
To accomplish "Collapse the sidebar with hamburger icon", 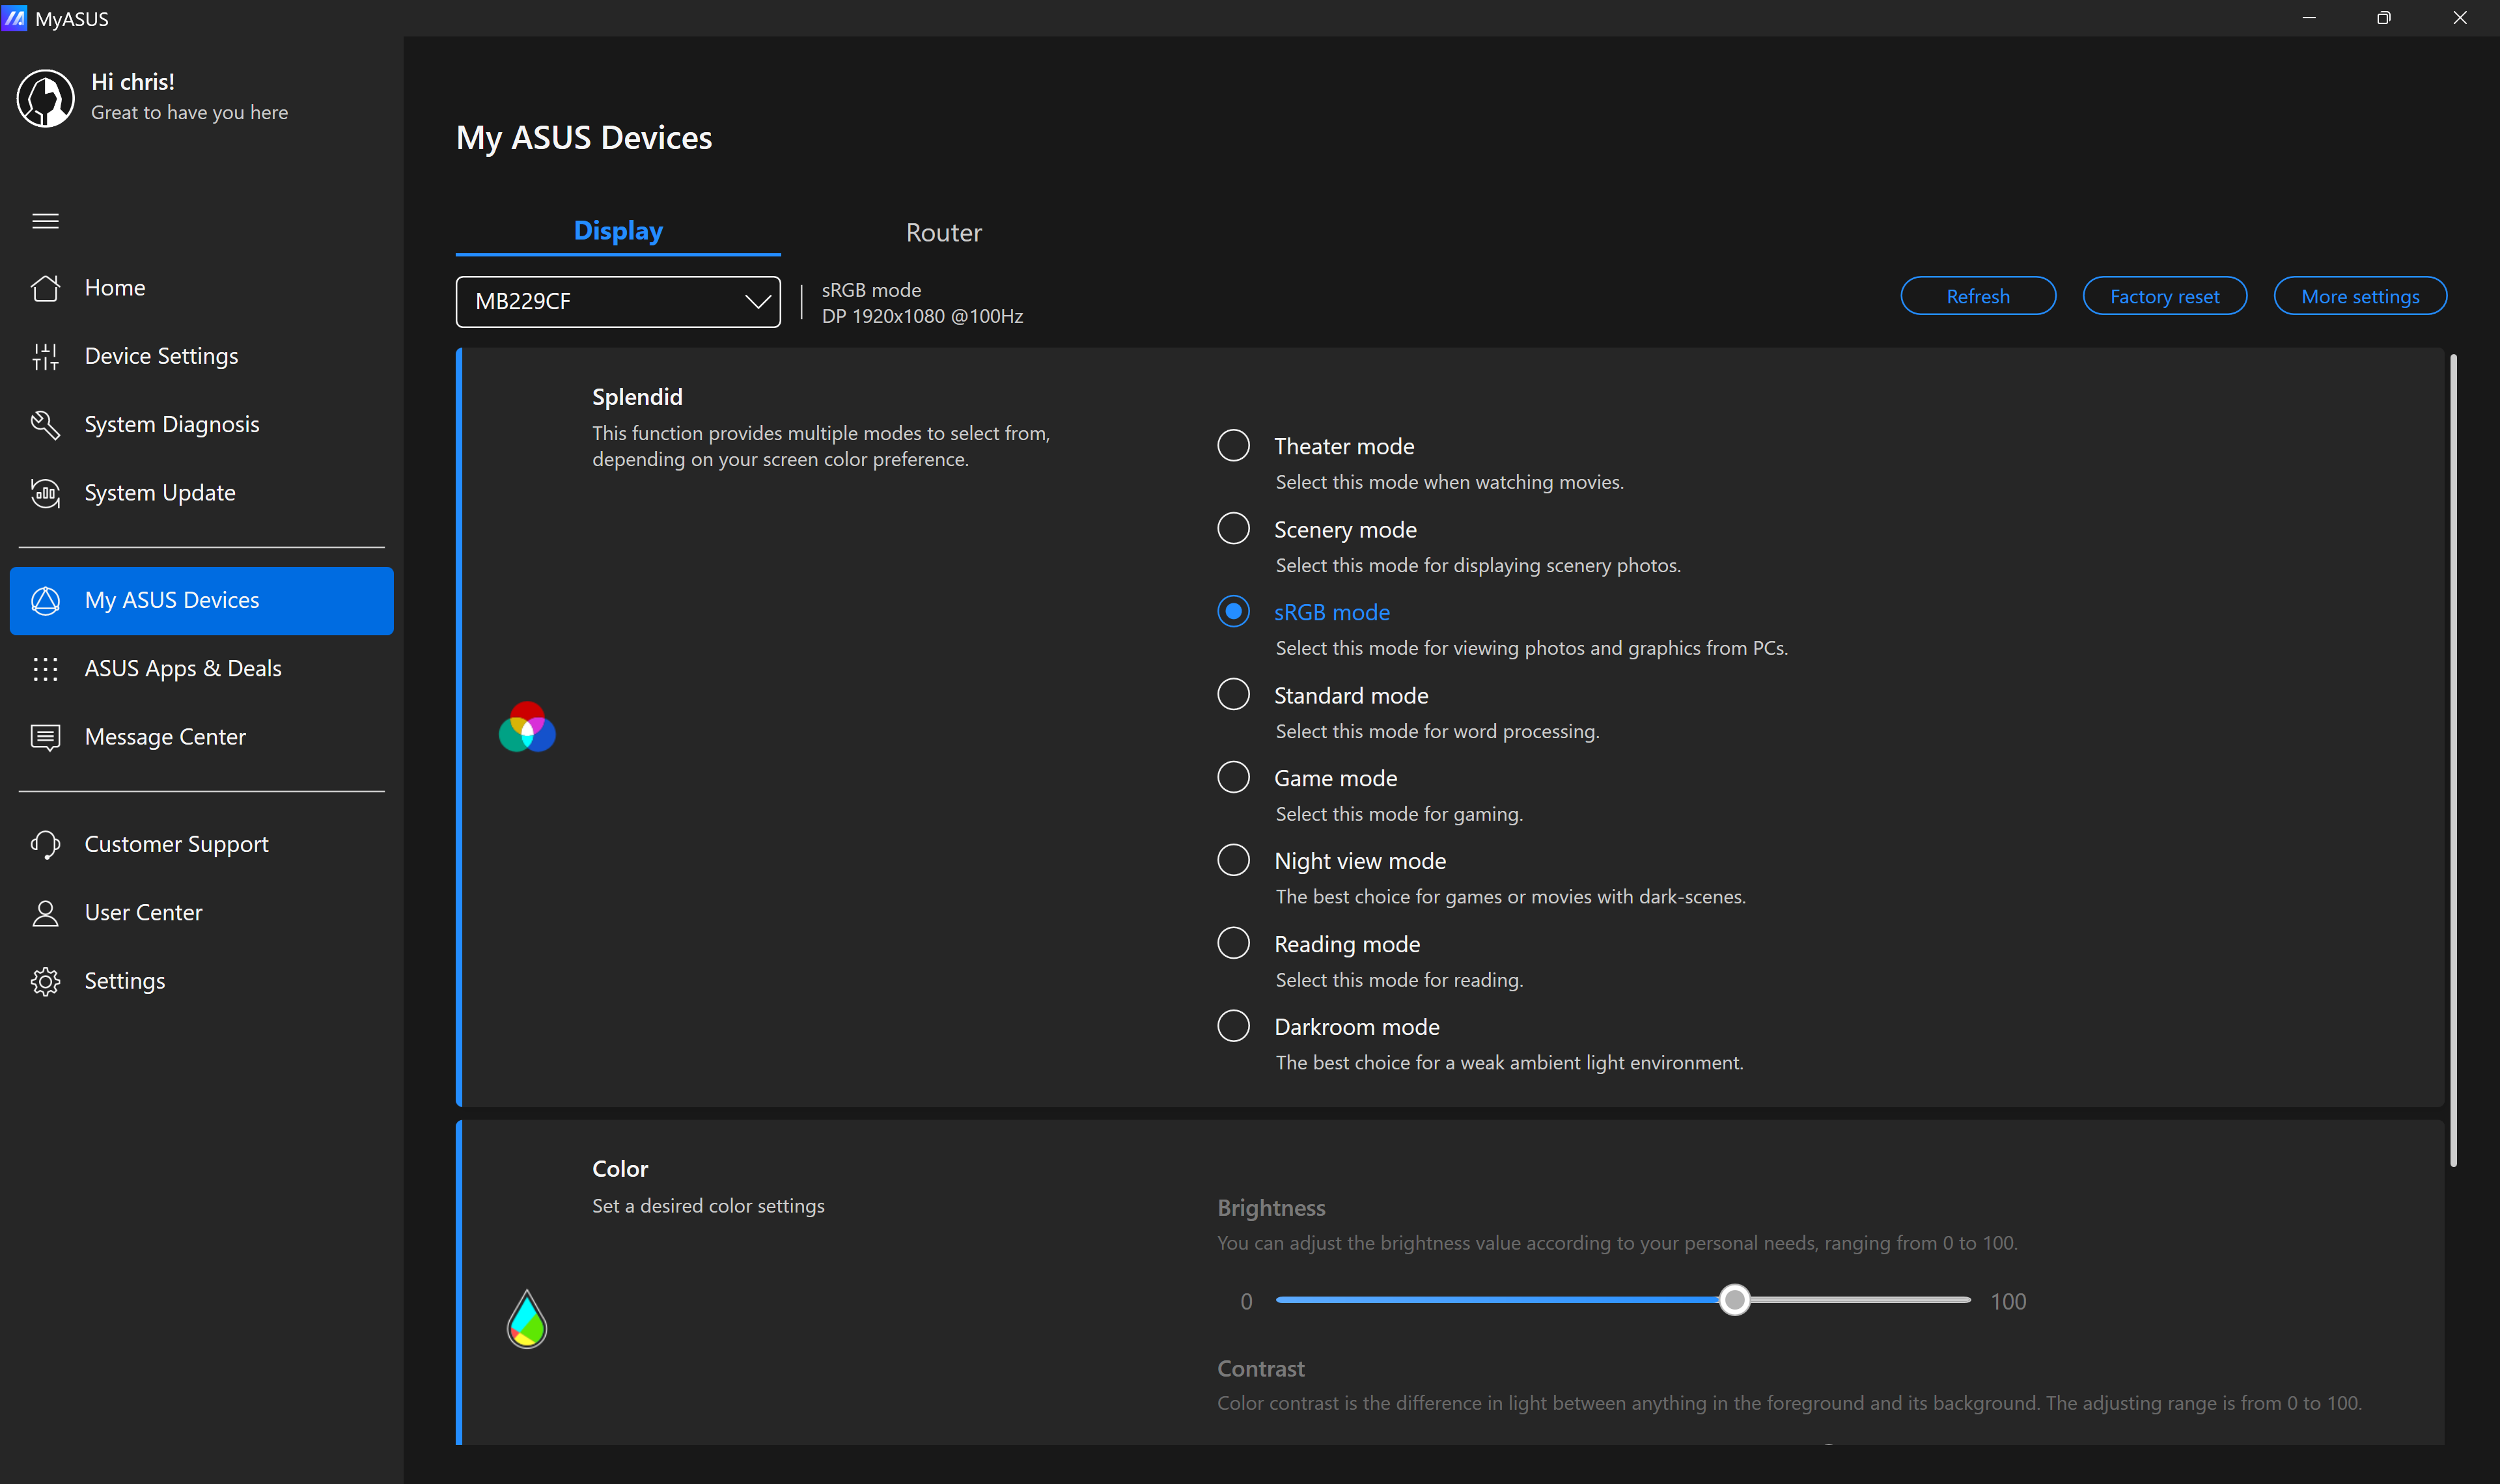I will tap(45, 221).
